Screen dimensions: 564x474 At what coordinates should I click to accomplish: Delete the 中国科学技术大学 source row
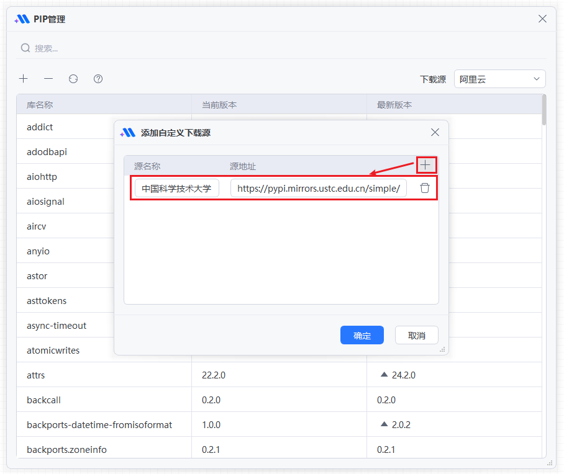(x=425, y=188)
